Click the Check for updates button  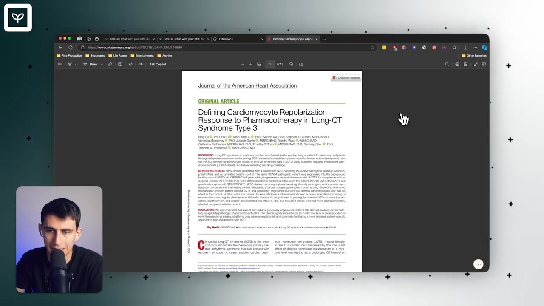[x=346, y=78]
